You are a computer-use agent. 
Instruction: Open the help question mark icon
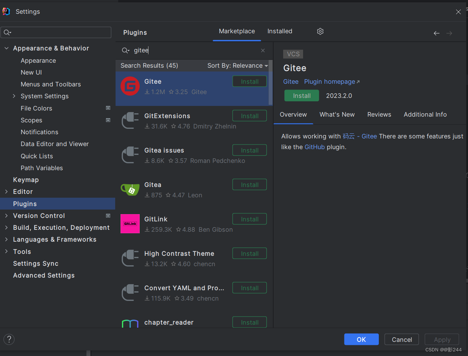coord(9,339)
